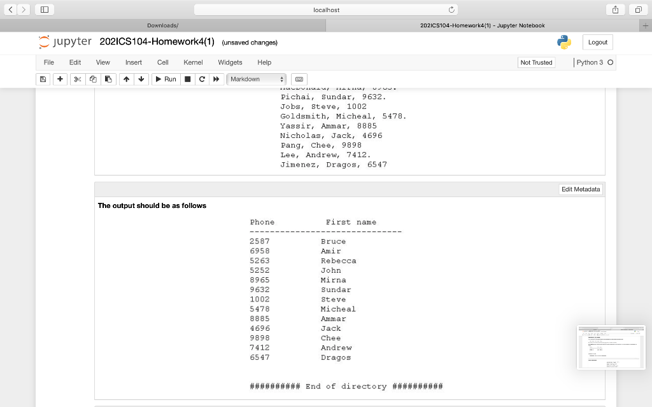Cut the selected cell with the scissors icon
Viewport: 652px width, 407px height.
[x=76, y=79]
